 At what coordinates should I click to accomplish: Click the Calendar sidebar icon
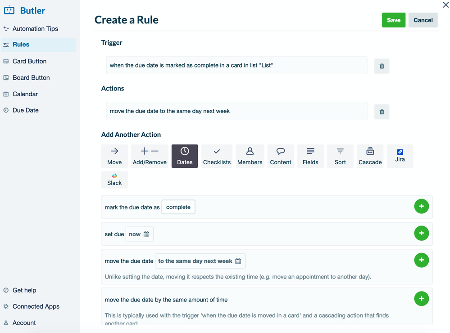click(6, 94)
